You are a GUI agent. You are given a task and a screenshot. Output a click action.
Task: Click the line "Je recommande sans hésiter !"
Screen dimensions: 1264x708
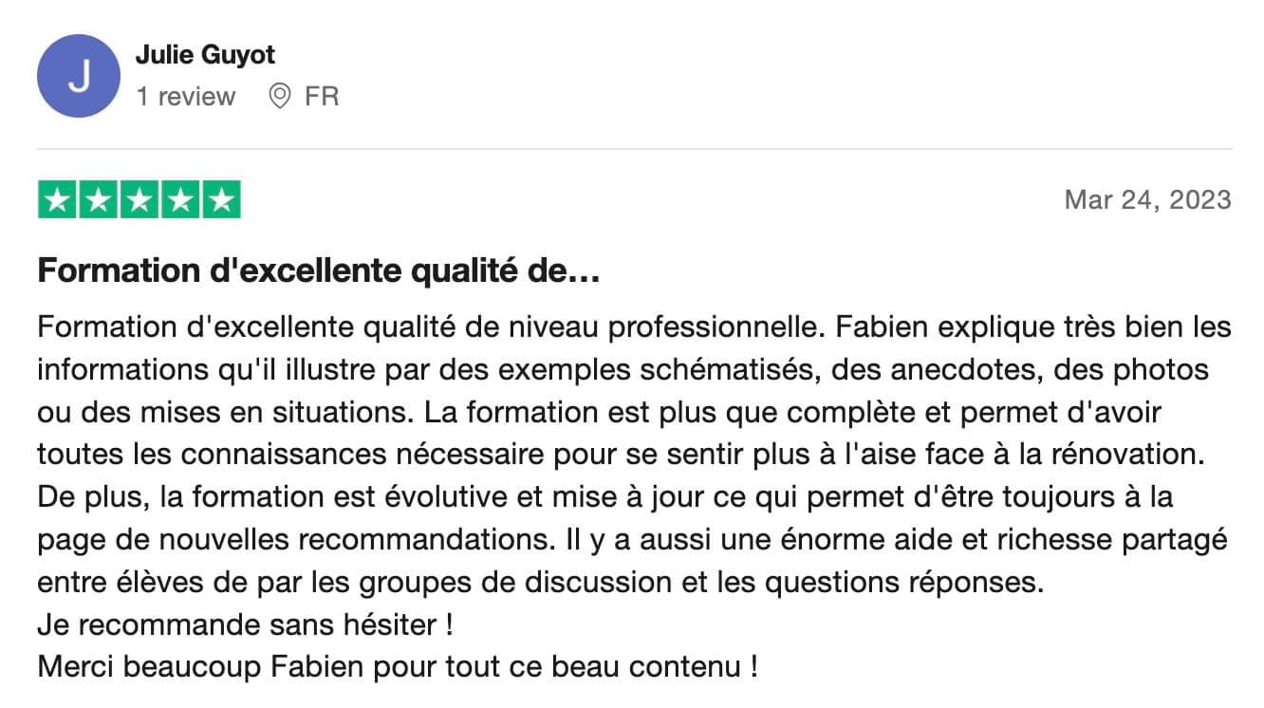coord(245,624)
